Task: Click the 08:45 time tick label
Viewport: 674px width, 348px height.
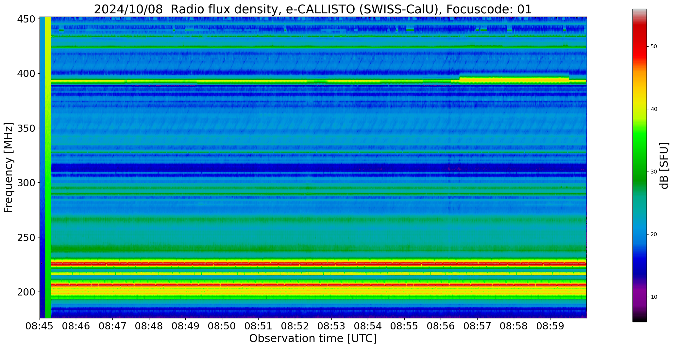Action: (x=40, y=326)
